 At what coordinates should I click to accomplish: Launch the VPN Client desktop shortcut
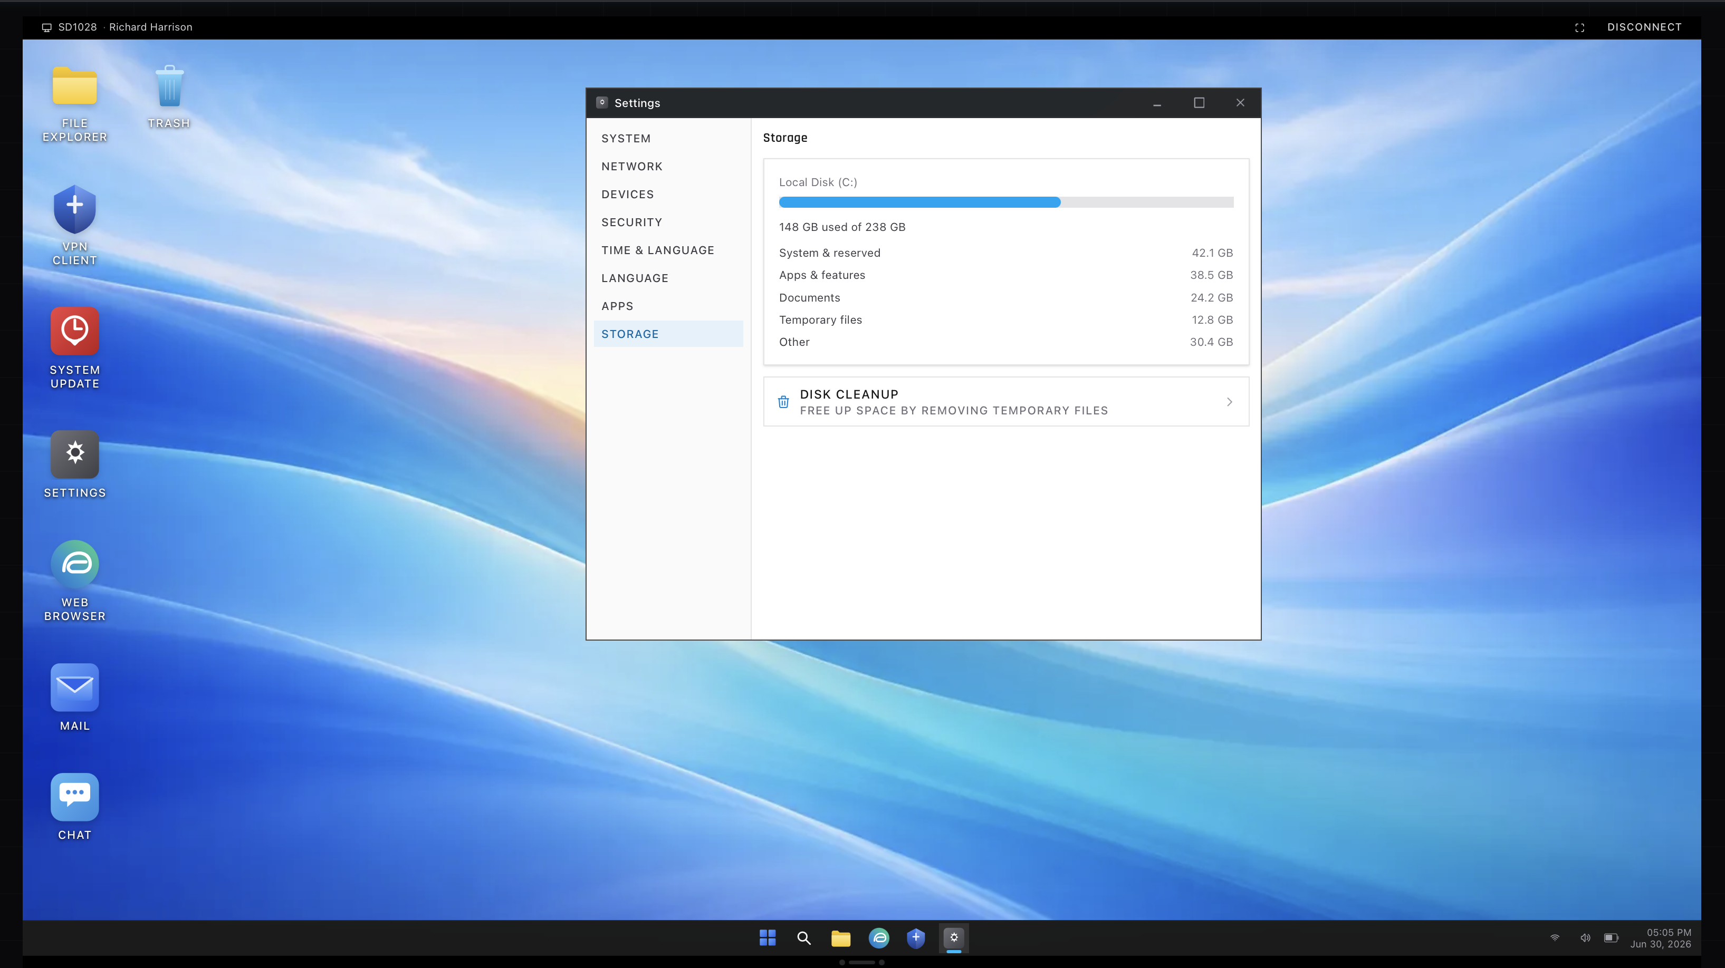click(74, 226)
